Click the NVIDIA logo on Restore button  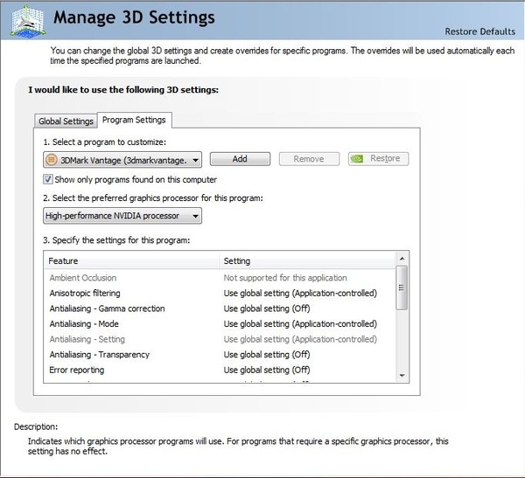[357, 159]
